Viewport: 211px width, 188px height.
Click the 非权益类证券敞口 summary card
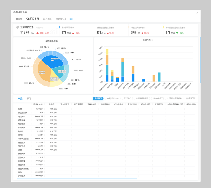click(146, 30)
